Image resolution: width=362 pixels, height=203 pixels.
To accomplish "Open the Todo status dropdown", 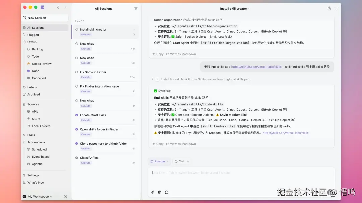I will tap(182, 161).
